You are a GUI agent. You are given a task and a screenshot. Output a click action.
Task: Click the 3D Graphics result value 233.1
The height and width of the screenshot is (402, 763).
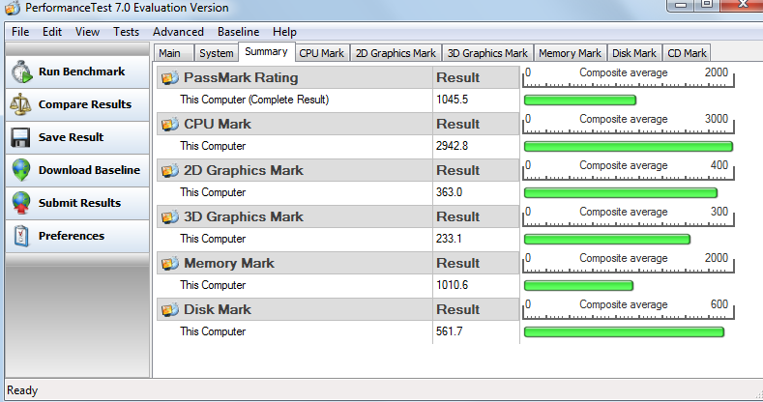(x=449, y=239)
